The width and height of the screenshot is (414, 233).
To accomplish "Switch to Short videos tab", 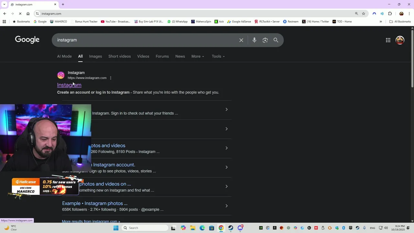I will coord(120,56).
